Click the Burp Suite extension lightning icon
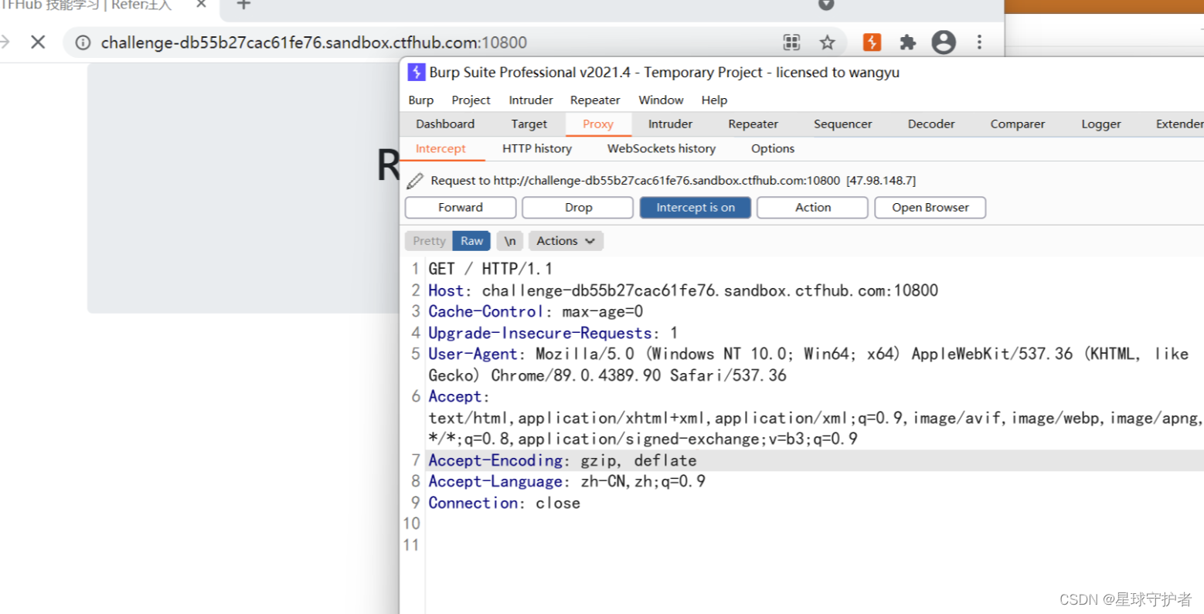The image size is (1204, 614). 872,42
